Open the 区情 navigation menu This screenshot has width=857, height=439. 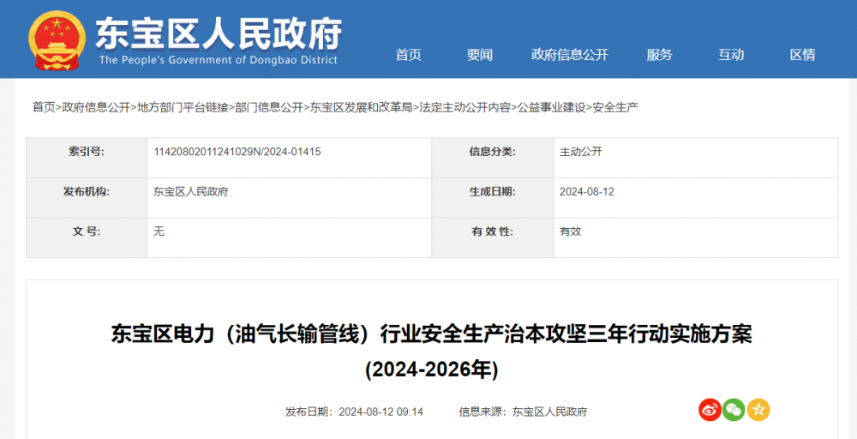click(x=802, y=55)
